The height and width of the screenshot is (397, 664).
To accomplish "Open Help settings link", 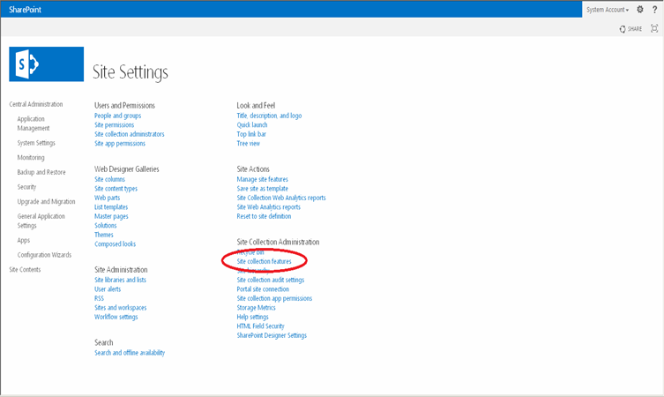I will [252, 317].
